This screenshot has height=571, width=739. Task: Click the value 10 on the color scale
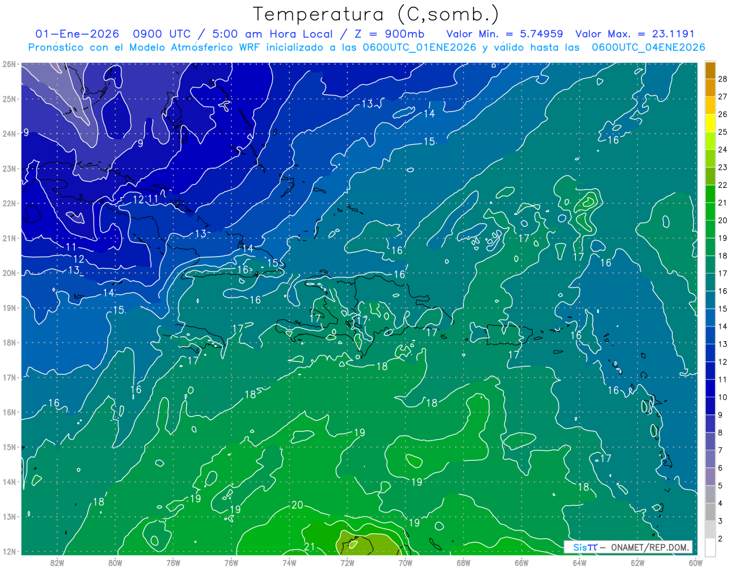pos(723,397)
